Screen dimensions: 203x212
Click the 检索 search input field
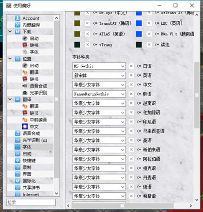click(x=31, y=202)
